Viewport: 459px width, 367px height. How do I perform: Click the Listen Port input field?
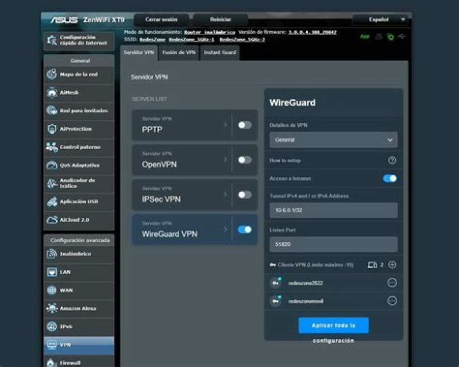pyautogui.click(x=333, y=244)
